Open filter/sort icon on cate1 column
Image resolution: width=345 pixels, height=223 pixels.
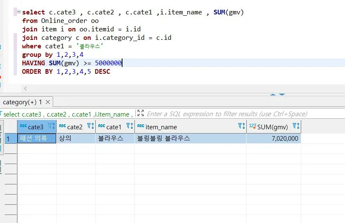130,126
